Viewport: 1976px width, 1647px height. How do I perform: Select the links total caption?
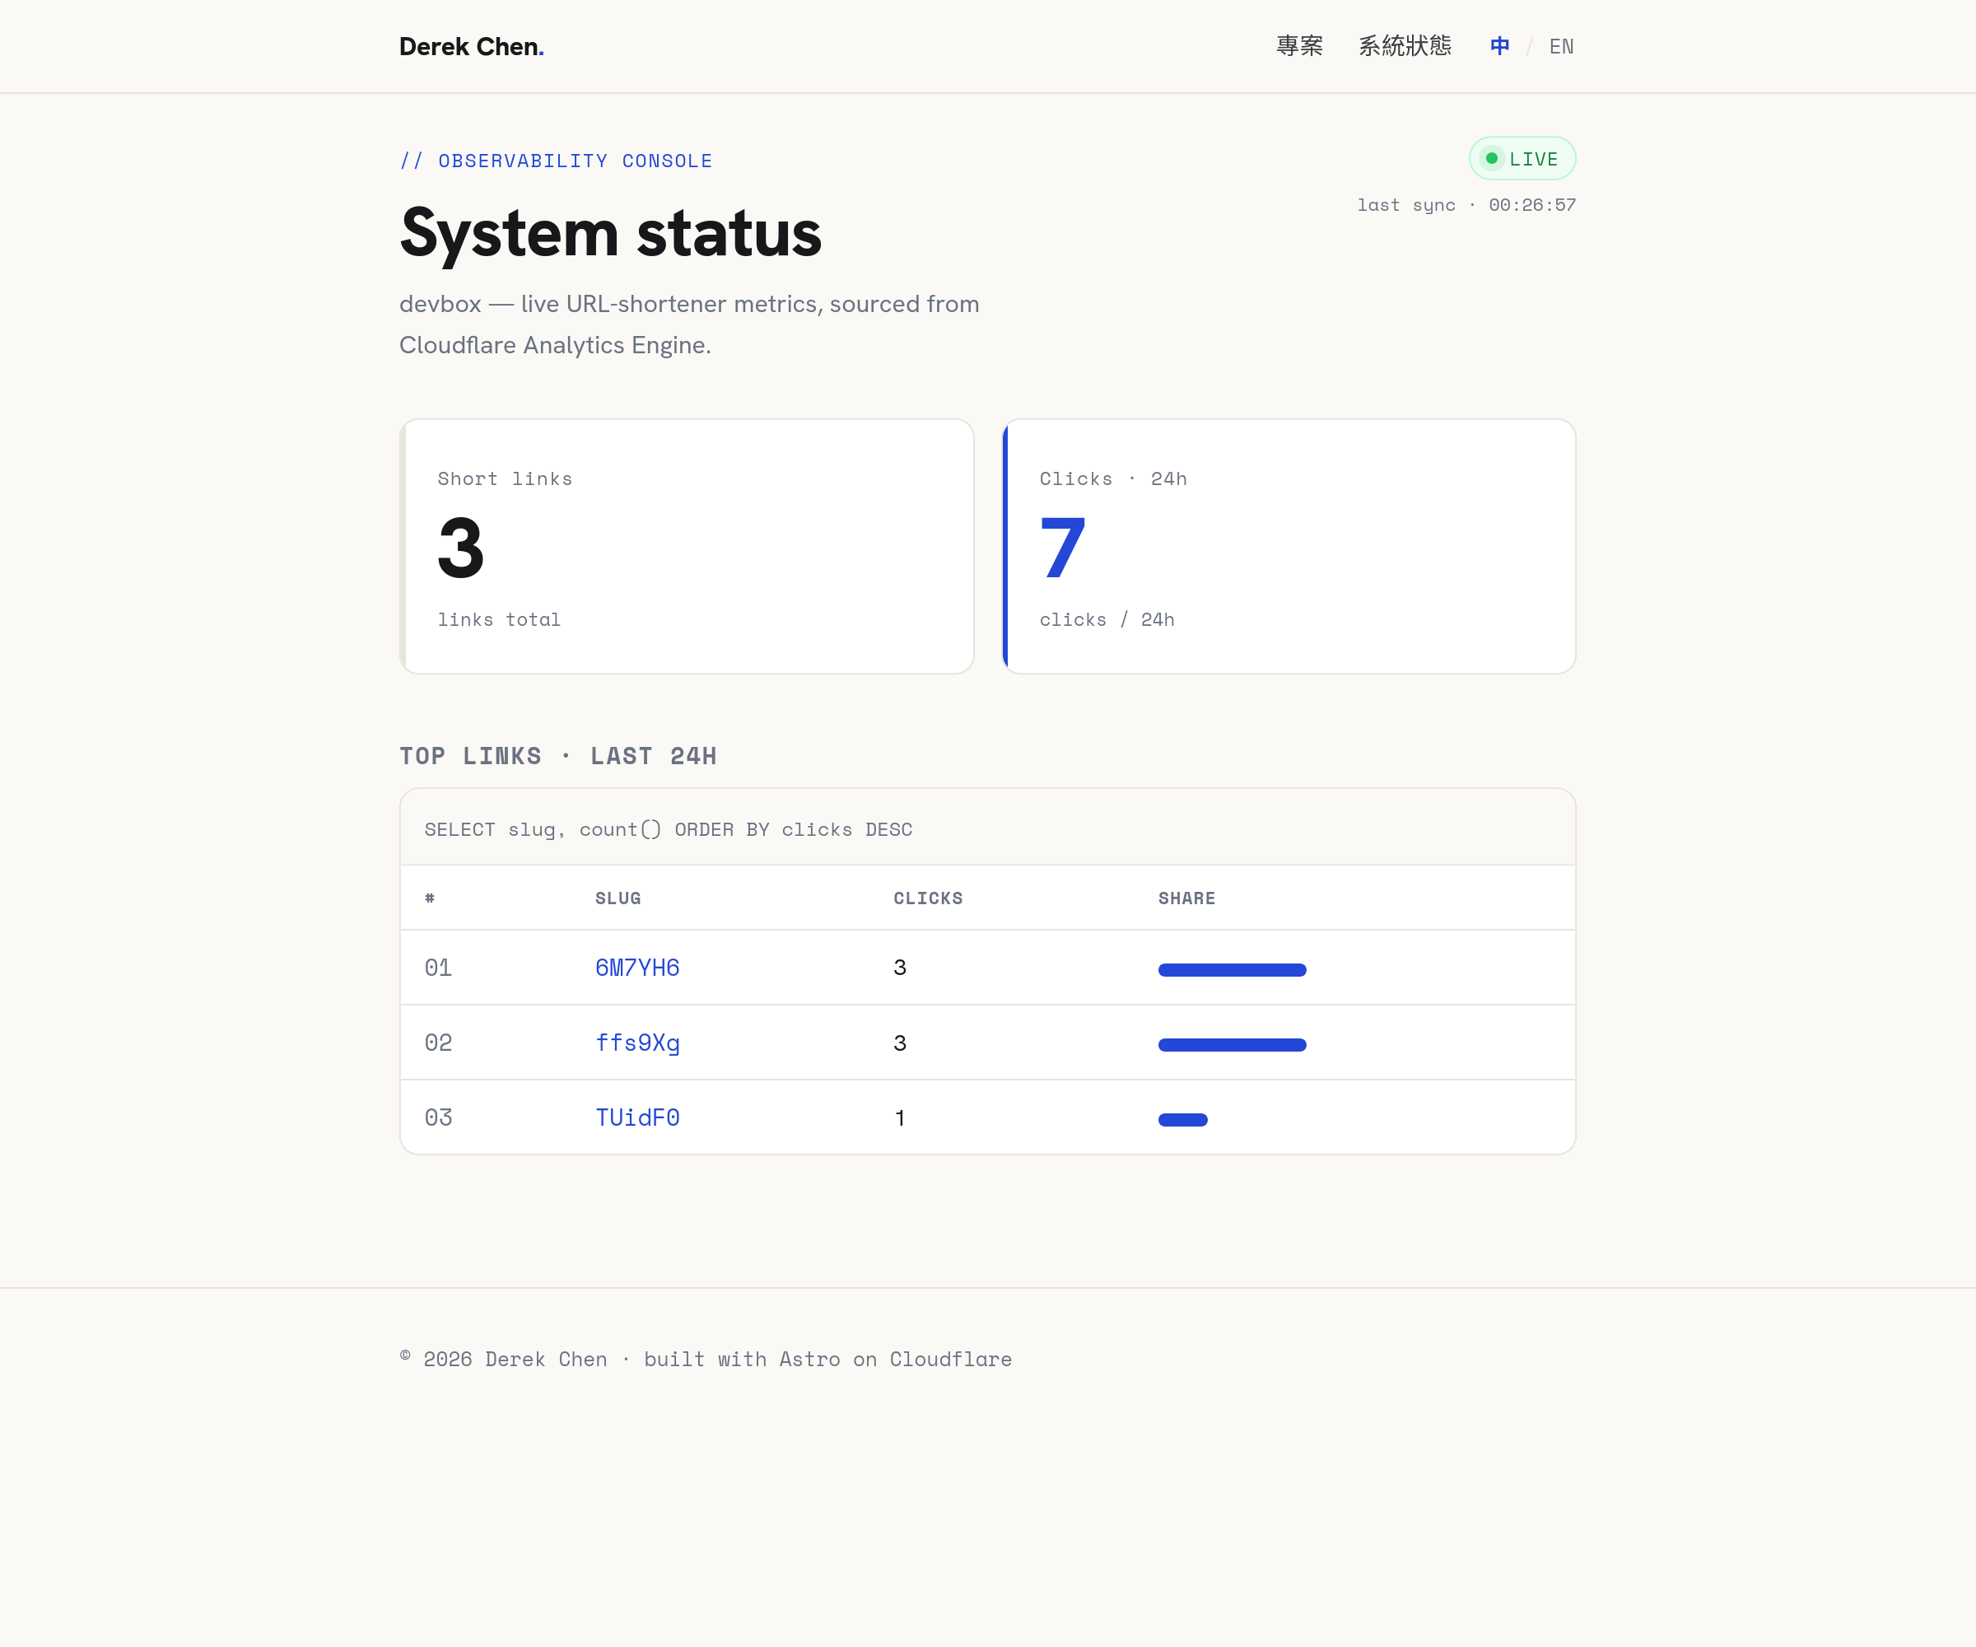[x=499, y=619]
